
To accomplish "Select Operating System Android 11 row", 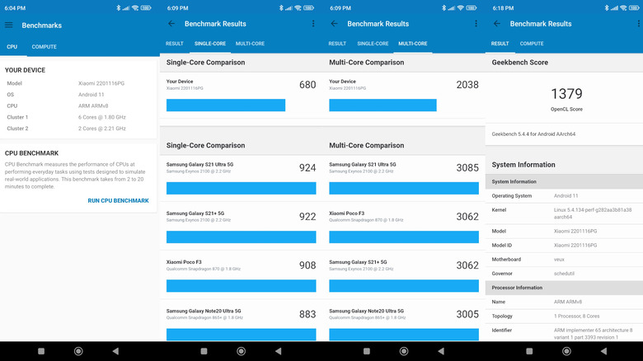I will coord(564,195).
